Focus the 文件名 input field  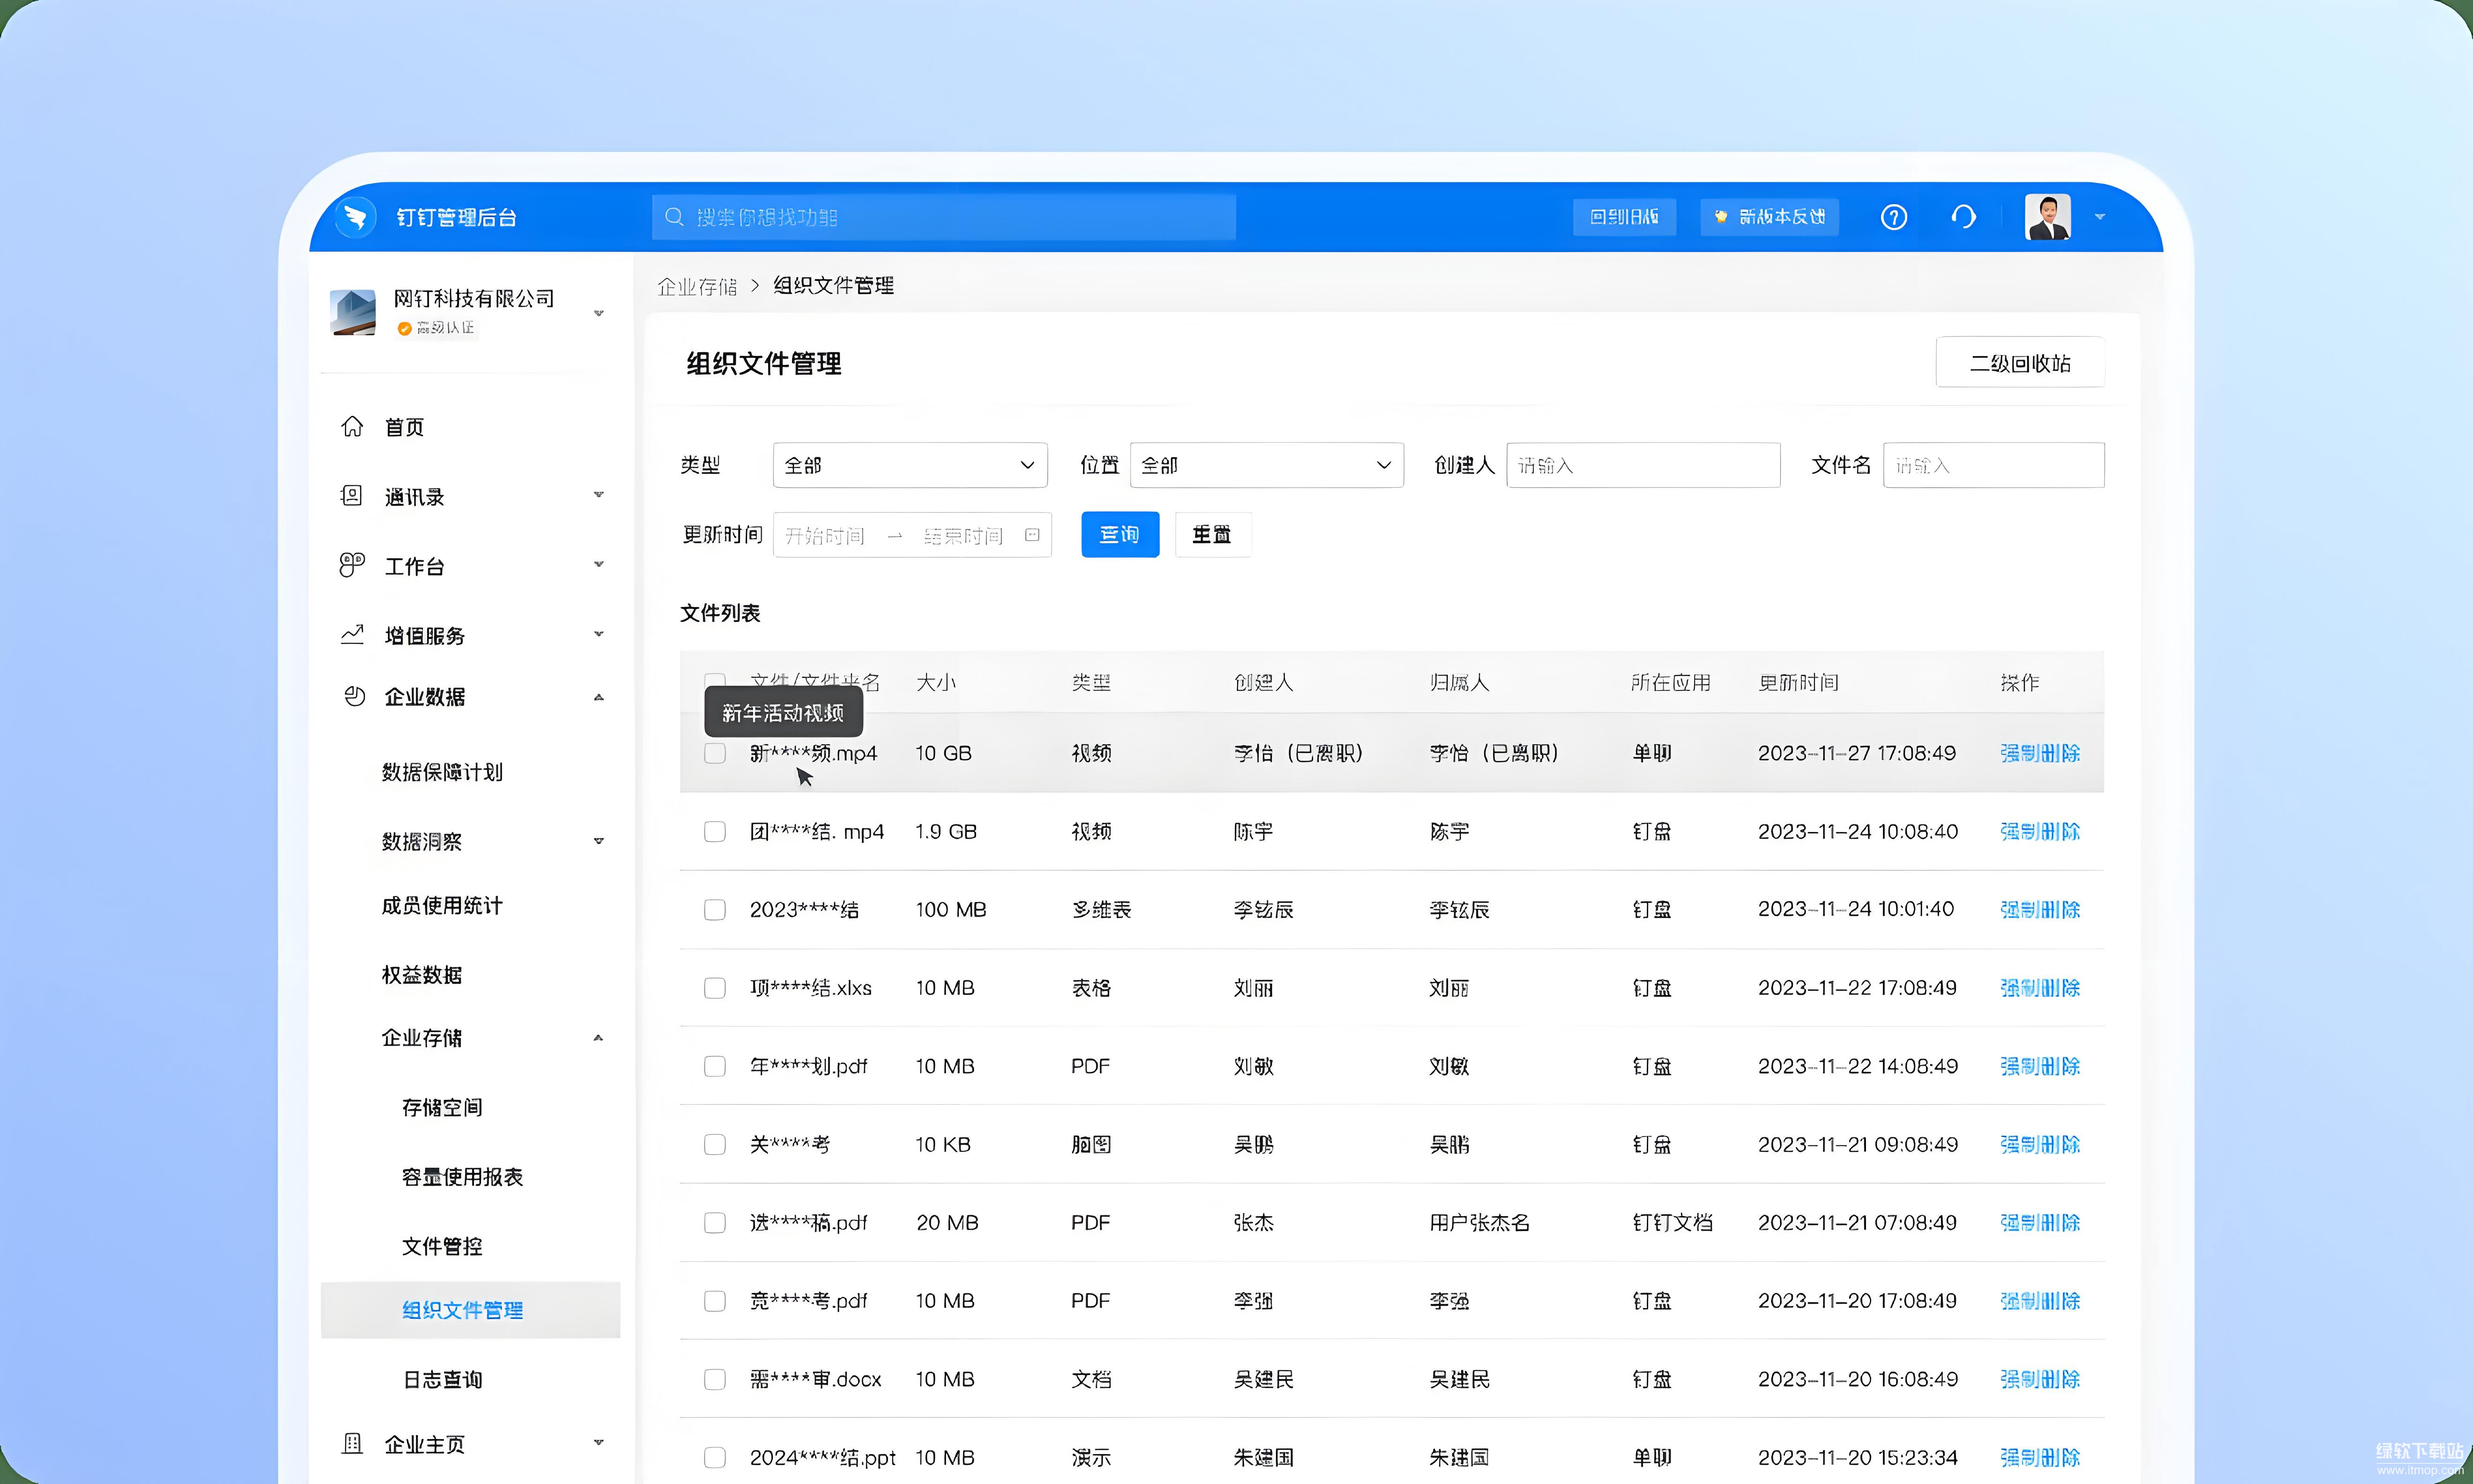point(1993,465)
